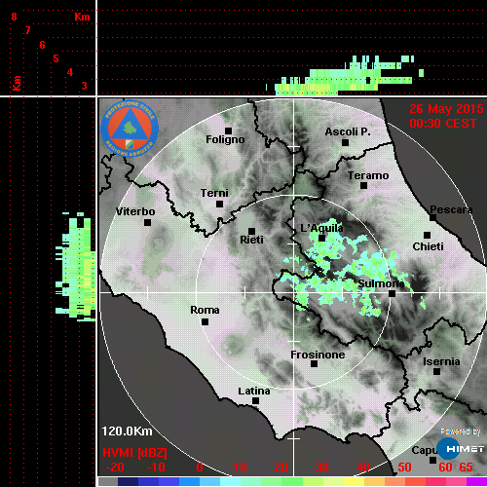Screen dimensions: 487x487
Task: Pick the gray swatch at color bar start
Action: coord(108,481)
